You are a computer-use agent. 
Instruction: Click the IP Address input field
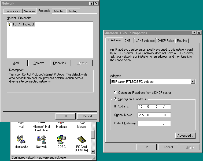pyautogui.click(x=154, y=107)
